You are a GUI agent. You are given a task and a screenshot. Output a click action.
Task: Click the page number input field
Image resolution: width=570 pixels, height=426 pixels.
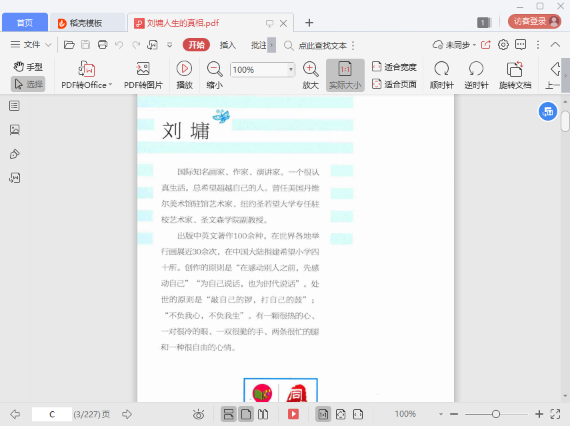[x=51, y=415]
